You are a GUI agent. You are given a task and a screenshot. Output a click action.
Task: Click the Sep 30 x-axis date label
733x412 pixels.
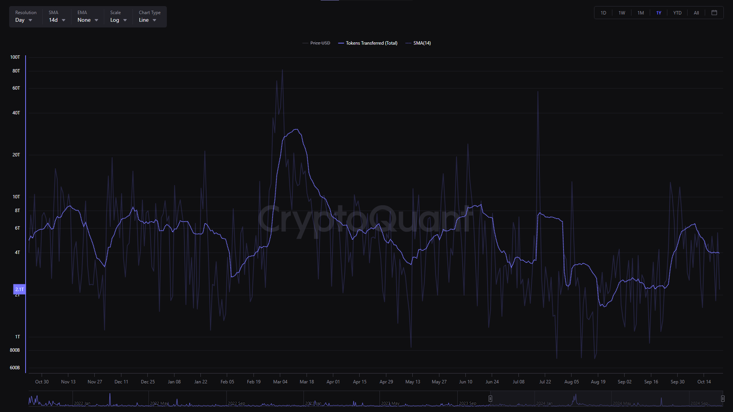(x=678, y=382)
